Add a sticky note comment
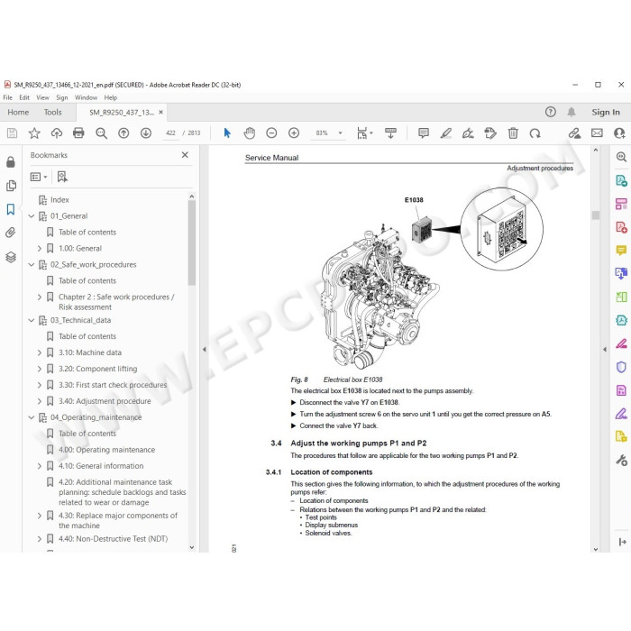Screen dimensions: 631x631 (x=424, y=133)
